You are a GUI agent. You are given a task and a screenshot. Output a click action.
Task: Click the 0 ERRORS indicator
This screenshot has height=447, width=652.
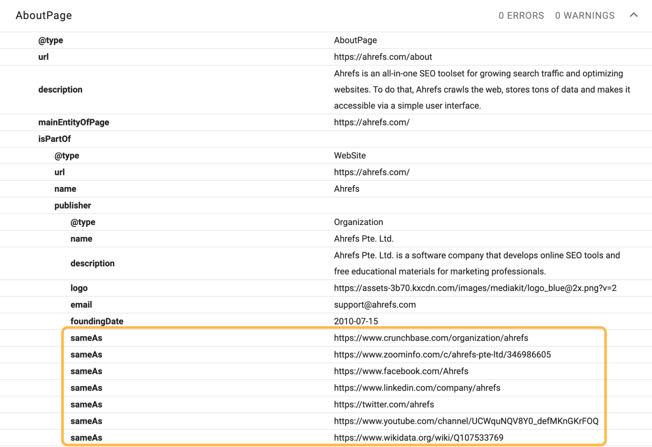pos(521,15)
